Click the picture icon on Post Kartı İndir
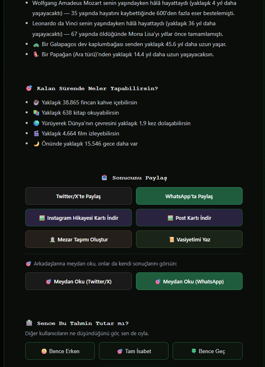Screen dimensions: 265x367 pyautogui.click(x=170, y=218)
